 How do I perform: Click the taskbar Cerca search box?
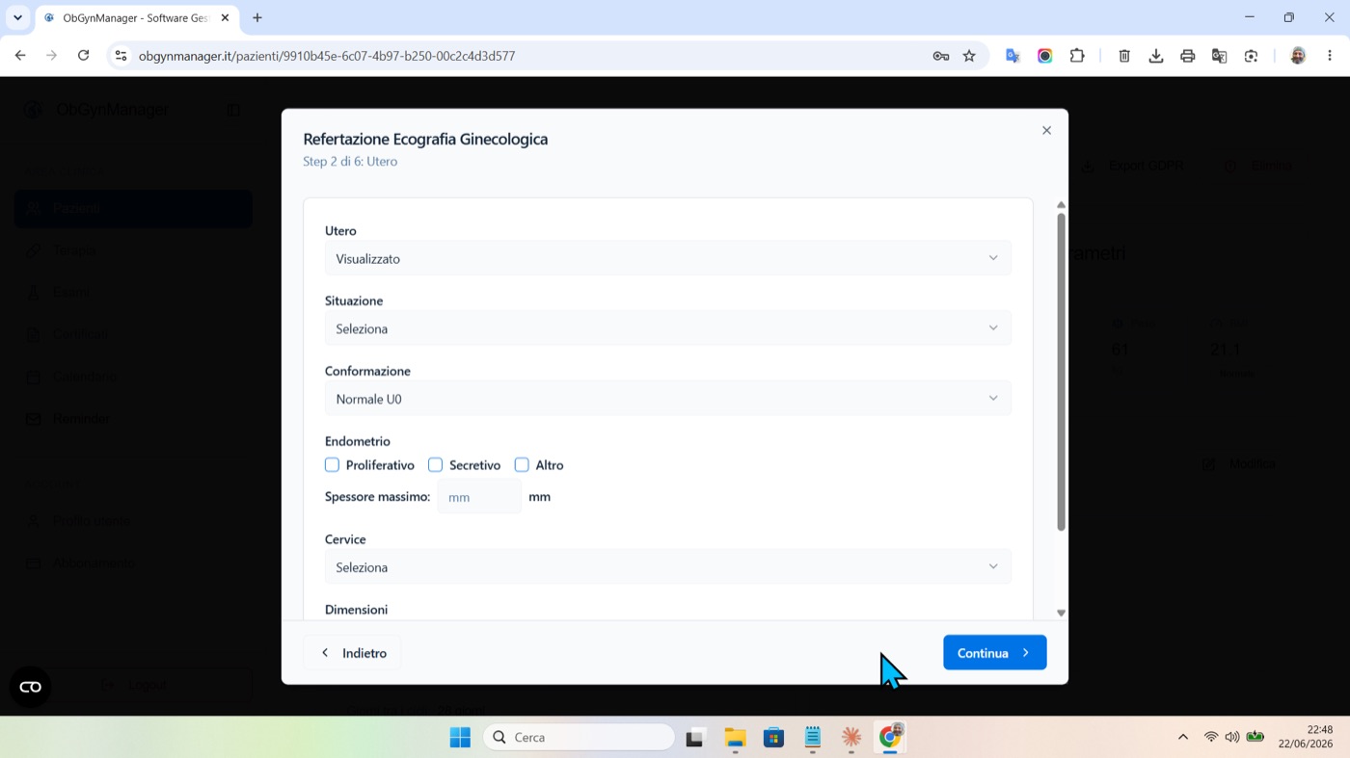[x=579, y=738]
